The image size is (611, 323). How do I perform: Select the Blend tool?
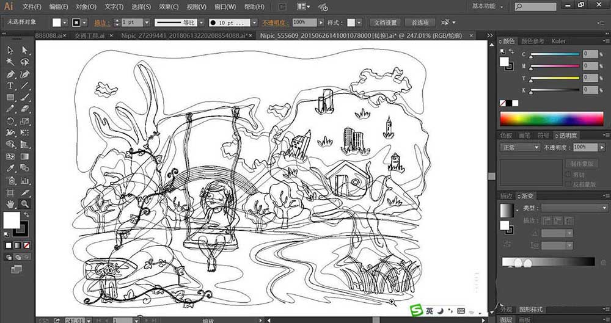25,169
